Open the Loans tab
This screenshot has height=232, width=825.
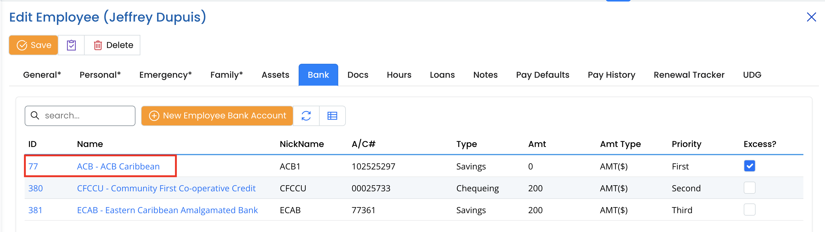click(x=442, y=75)
